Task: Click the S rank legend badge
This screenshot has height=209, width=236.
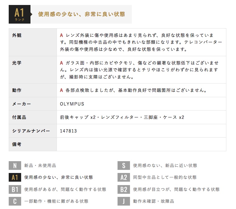Action: 124,166
